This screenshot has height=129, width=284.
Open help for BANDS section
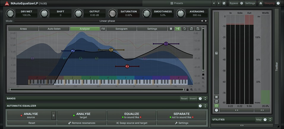point(200,99)
